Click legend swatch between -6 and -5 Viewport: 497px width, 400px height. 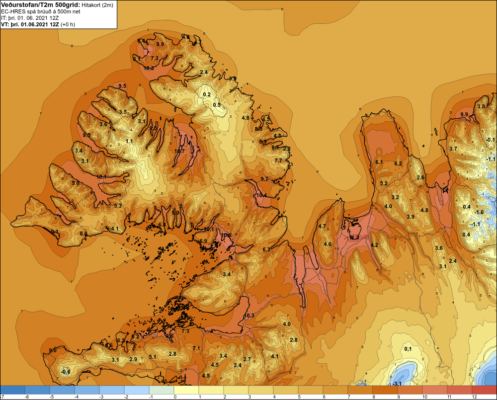coord(37,390)
